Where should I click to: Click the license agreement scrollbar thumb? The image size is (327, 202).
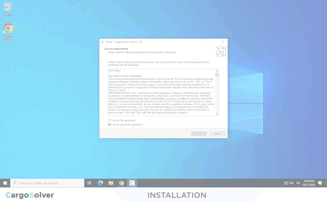pyautogui.click(x=217, y=75)
